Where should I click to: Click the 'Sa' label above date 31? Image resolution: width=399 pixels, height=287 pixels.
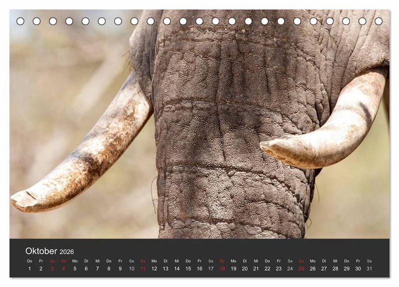369,261
